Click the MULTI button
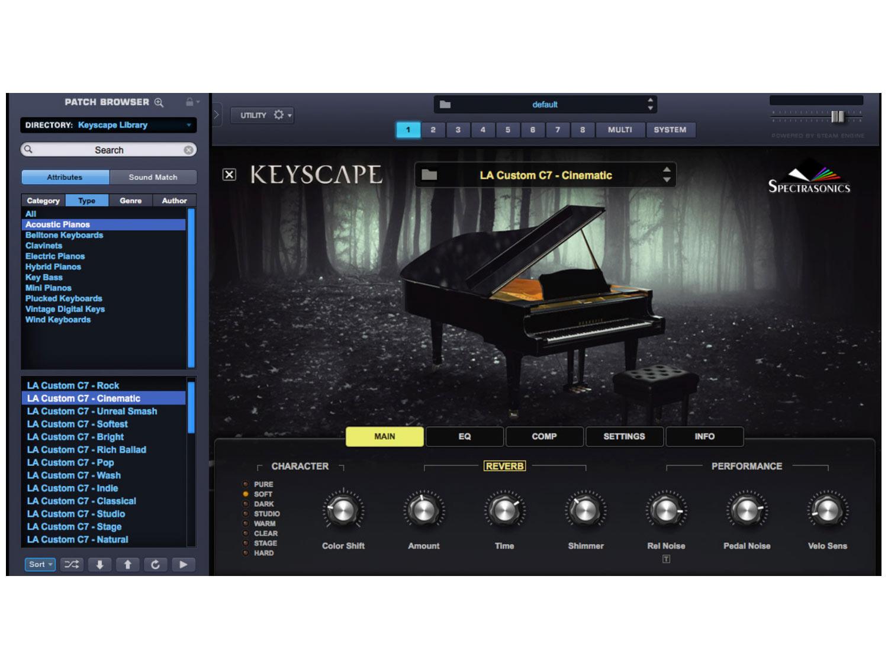The width and height of the screenshot is (888, 666). 620,130
